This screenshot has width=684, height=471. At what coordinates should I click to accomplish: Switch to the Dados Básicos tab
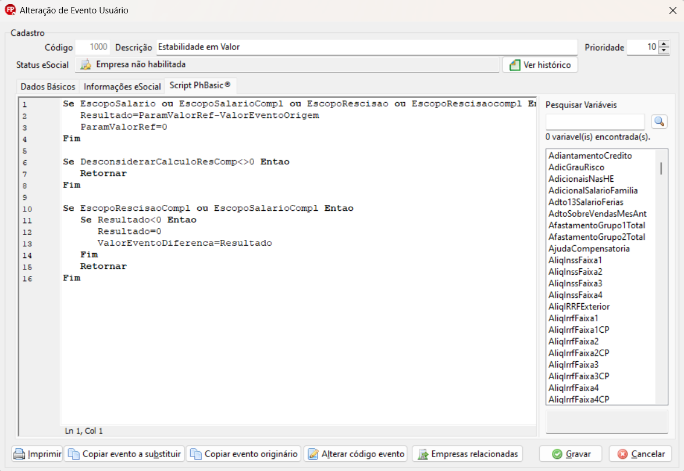(48, 87)
